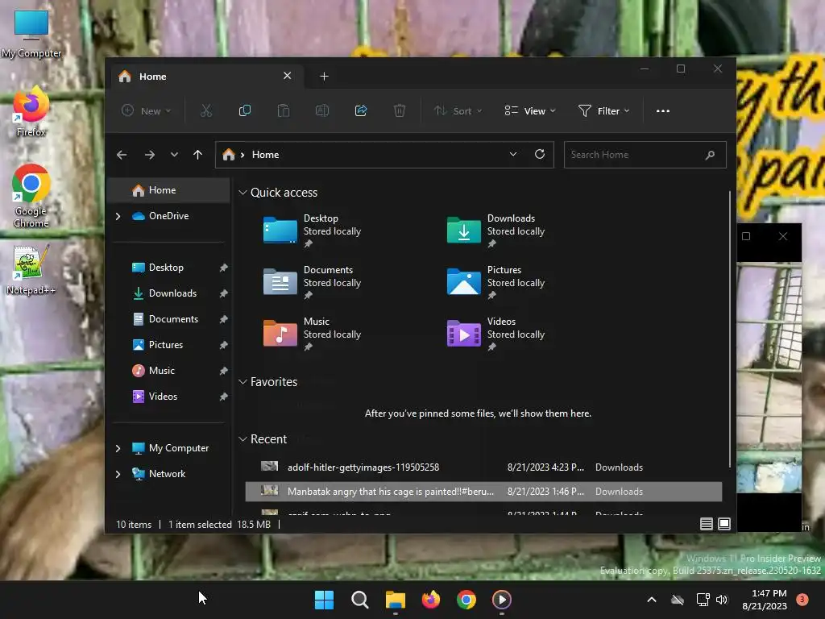Open the clock and date in taskbar

pos(765,600)
